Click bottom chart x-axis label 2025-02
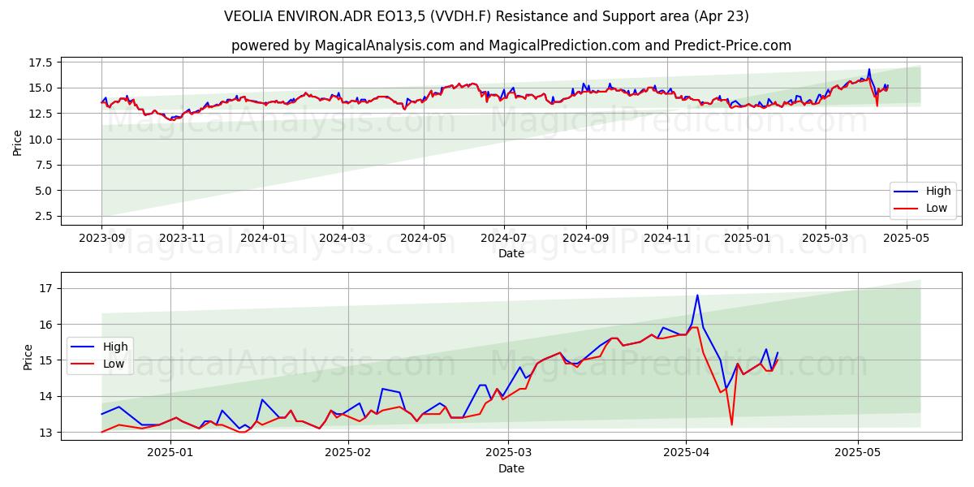This screenshot has height=487, width=974. [x=348, y=455]
